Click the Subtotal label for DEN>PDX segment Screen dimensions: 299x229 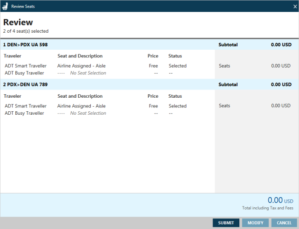pos(228,45)
